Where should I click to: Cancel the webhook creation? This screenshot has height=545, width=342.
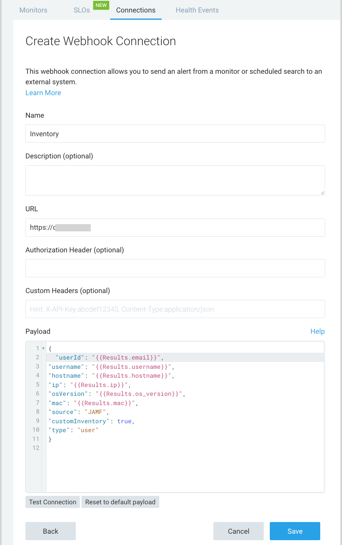tap(238, 531)
